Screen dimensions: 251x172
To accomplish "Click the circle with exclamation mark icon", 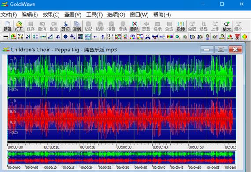I will 214,37.
